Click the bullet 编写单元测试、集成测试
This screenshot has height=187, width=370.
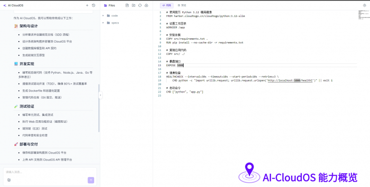click(38, 115)
